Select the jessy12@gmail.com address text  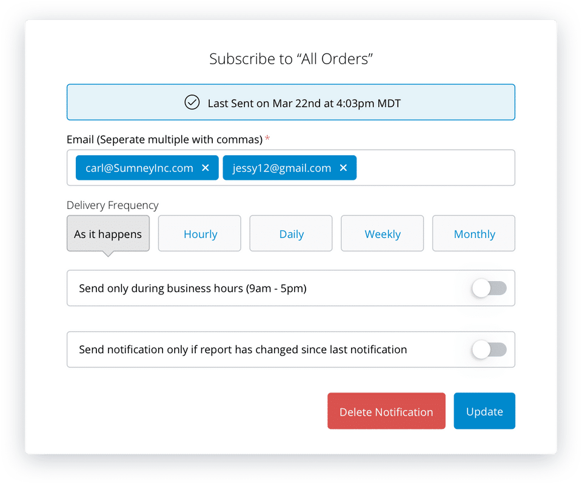[x=282, y=168]
